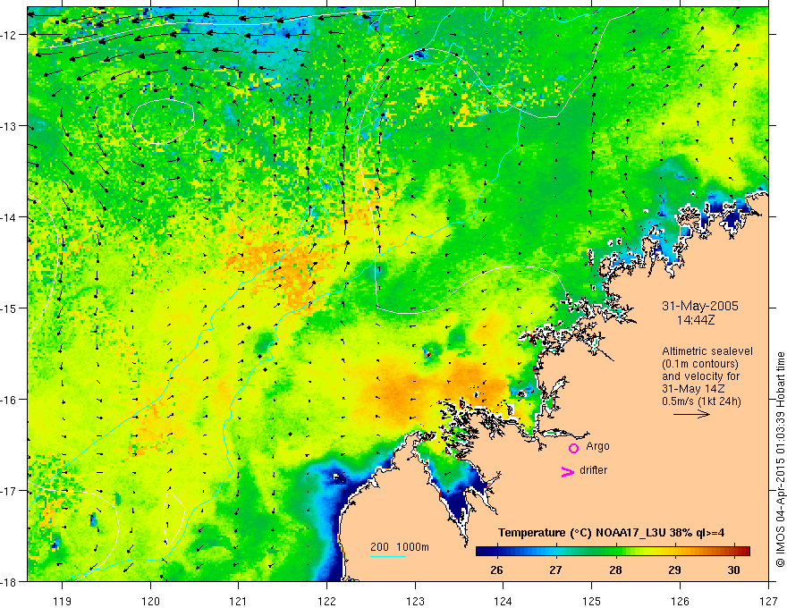Click latitude axis label -15

[10, 308]
